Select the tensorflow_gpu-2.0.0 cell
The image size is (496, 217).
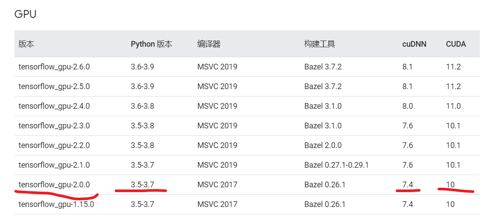[54, 185]
